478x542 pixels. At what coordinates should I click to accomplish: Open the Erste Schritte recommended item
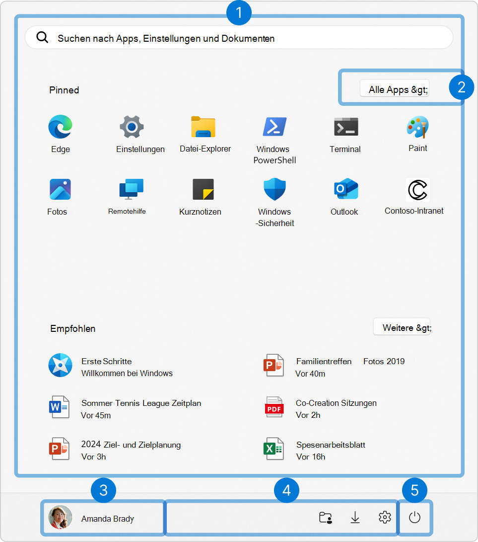pyautogui.click(x=111, y=365)
